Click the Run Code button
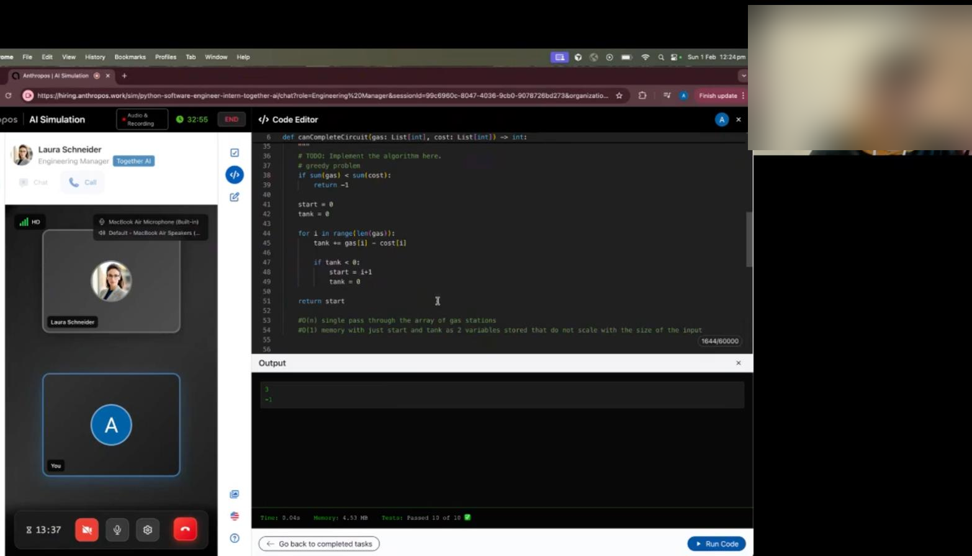 (x=717, y=544)
